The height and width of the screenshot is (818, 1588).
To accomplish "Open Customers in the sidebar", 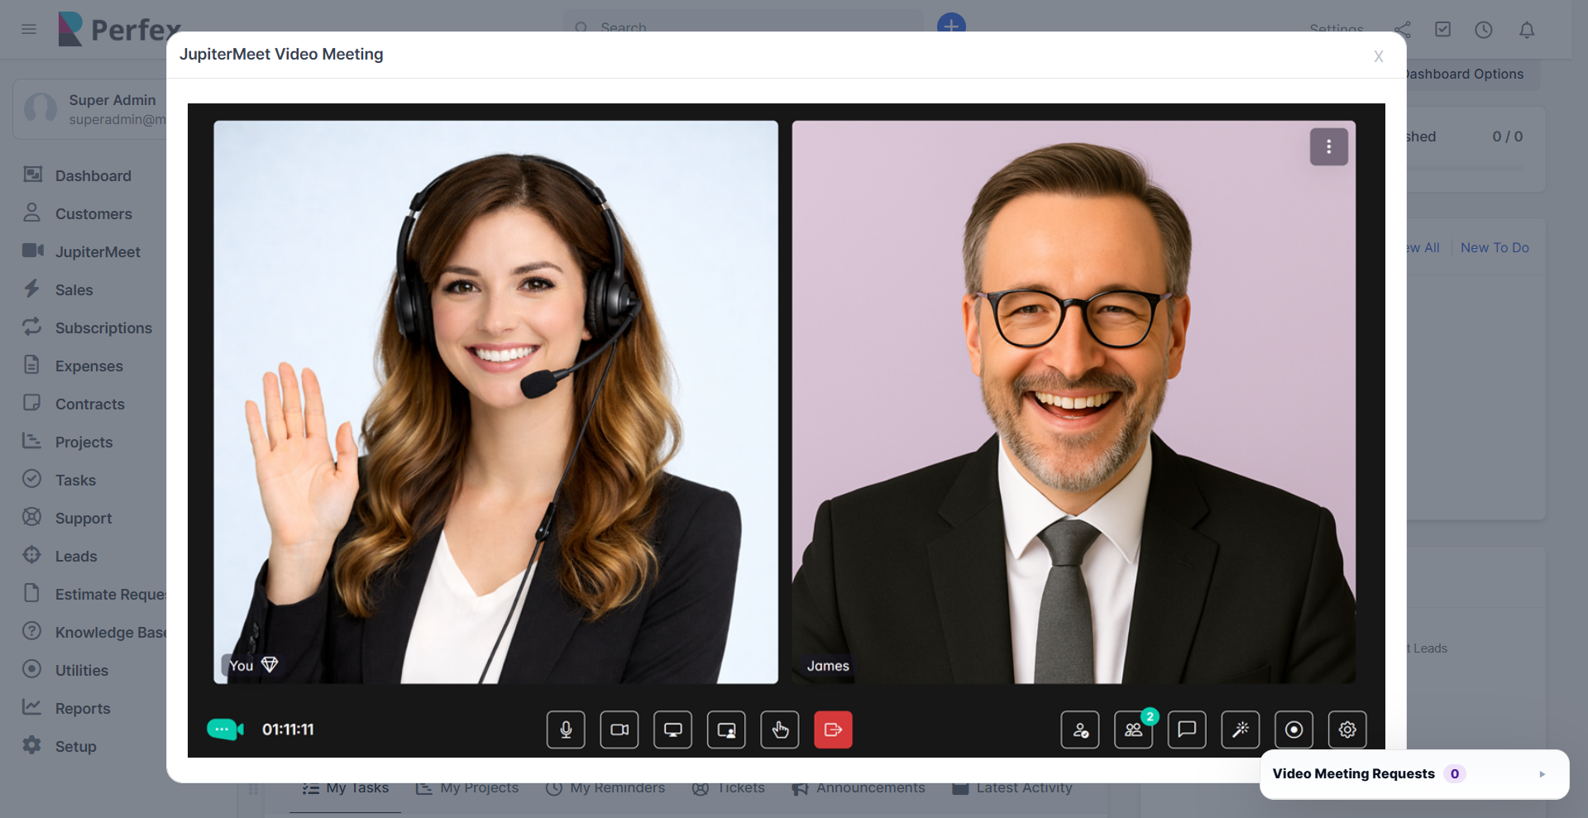I will click(x=93, y=213).
